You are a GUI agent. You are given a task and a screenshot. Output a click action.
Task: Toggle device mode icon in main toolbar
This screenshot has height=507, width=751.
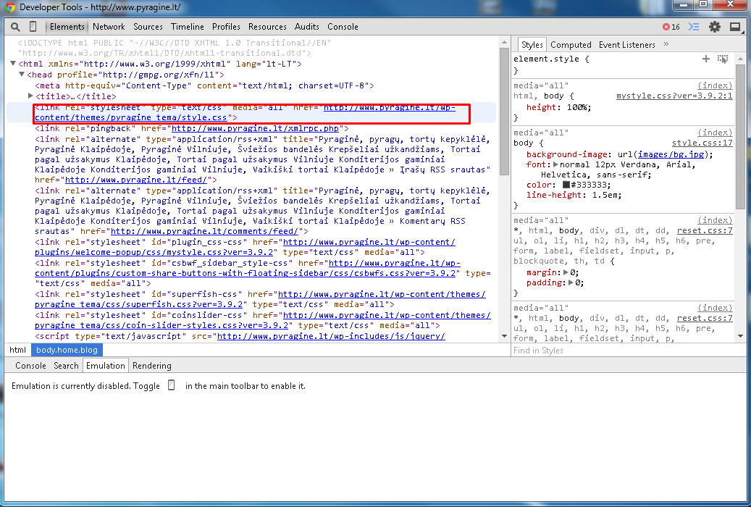[x=33, y=26]
